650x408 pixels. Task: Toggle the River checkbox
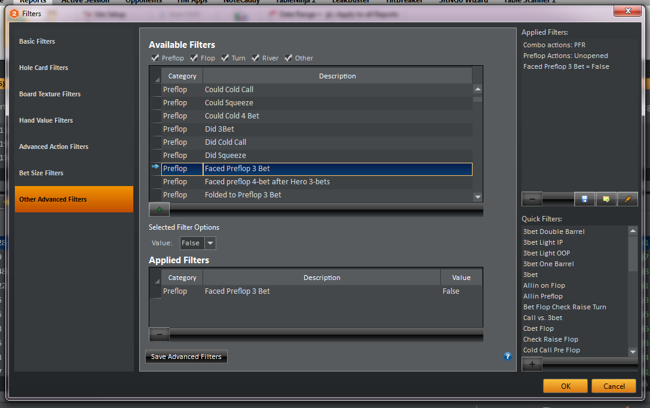[x=256, y=58]
